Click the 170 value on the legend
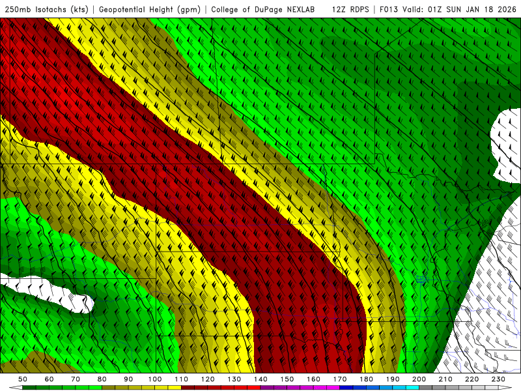Image resolution: width=521 pixels, height=391 pixels. 340,379
